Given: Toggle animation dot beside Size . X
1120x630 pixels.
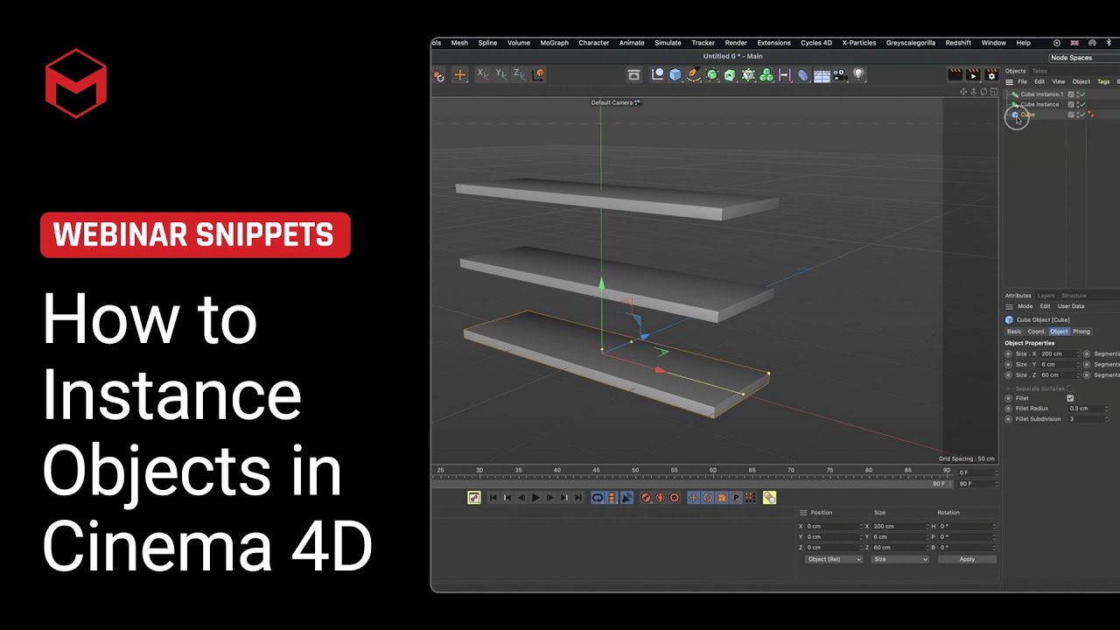Looking at the screenshot, I should (x=1008, y=353).
